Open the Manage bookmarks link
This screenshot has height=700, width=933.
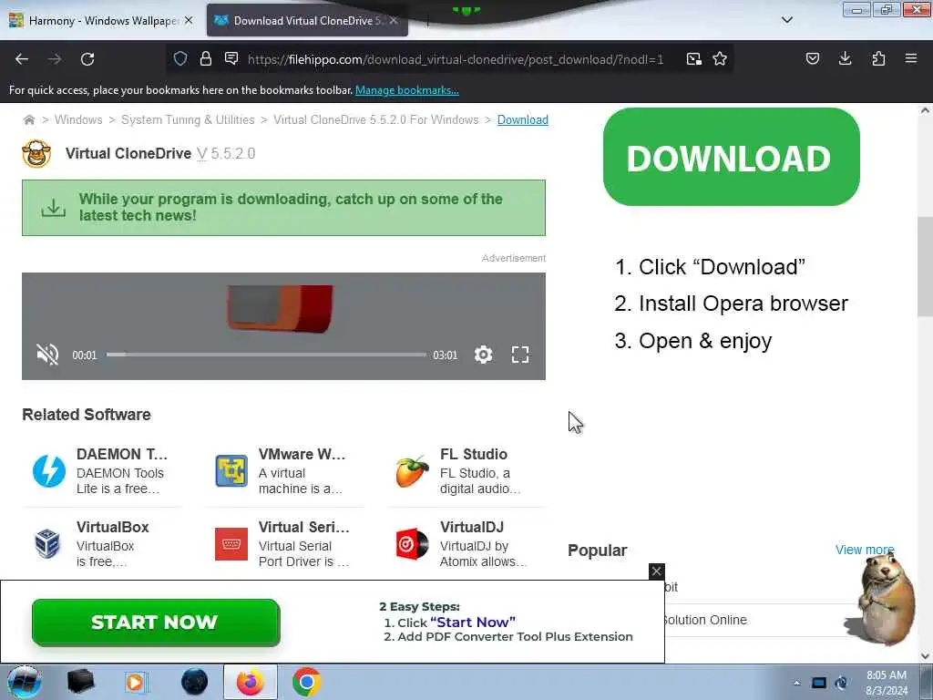point(407,90)
